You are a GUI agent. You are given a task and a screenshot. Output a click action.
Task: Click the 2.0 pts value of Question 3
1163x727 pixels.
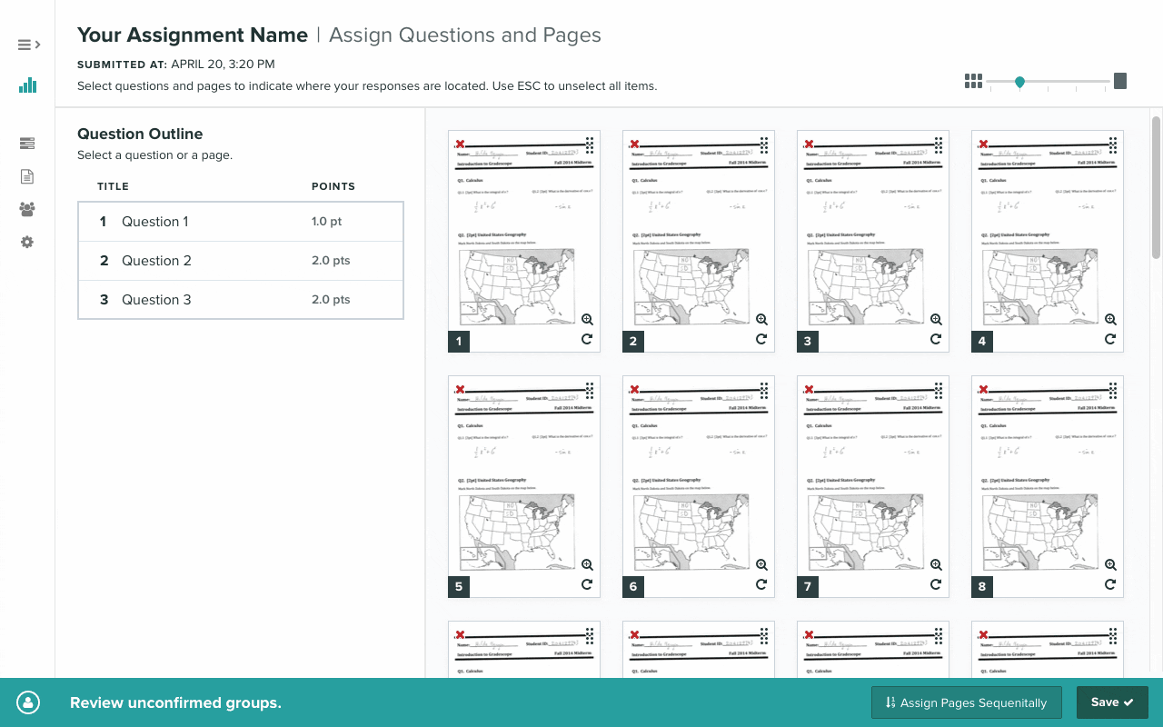[x=331, y=300]
